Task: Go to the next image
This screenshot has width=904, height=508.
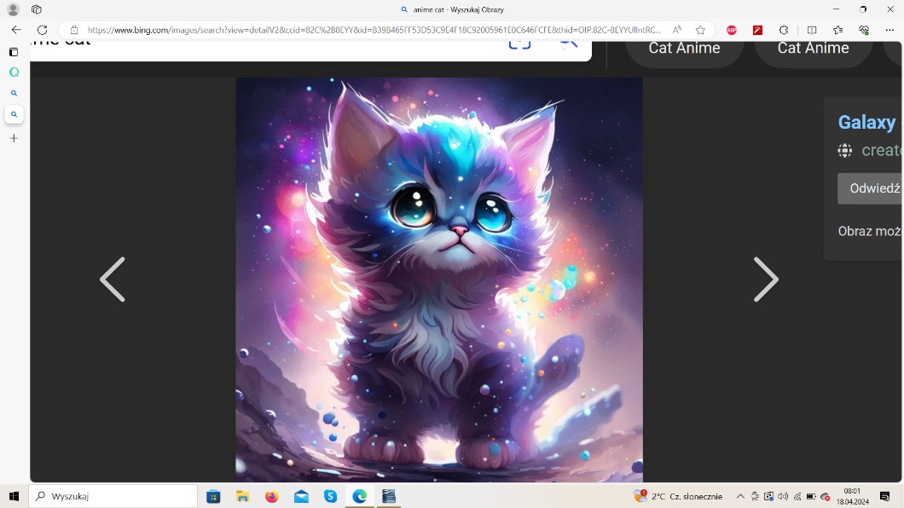Action: [765, 280]
